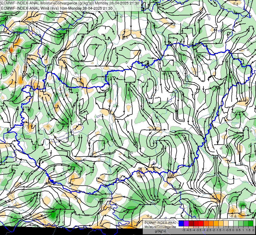
Task: Click the legend unit 'g/(kg*s)'
Action: [161, 231]
